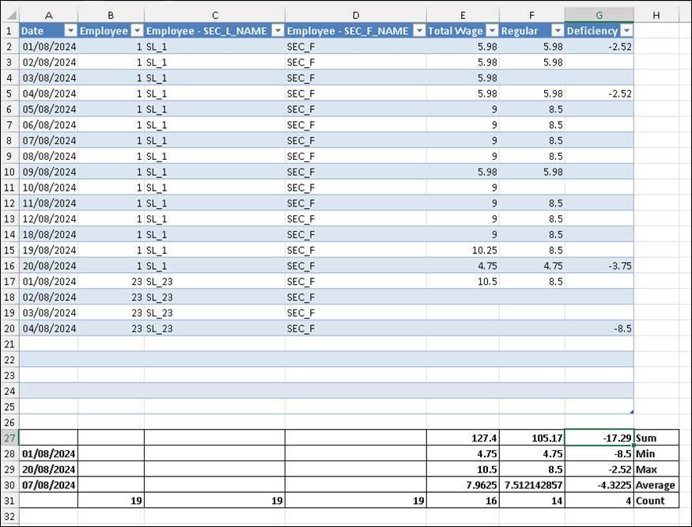This screenshot has width=692, height=527.
Task: Click the table resize handle at corner
Action: tap(632, 411)
